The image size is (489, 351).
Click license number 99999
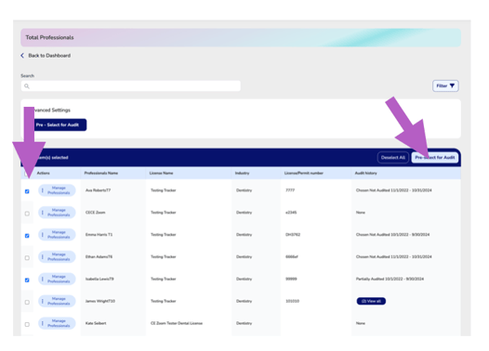pyautogui.click(x=291, y=279)
